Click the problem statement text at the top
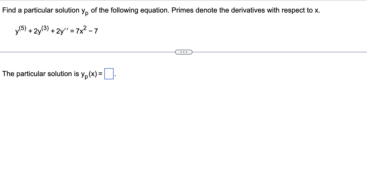Image resolution: width=367 pixels, height=174 pixels. pyautogui.click(x=109, y=10)
